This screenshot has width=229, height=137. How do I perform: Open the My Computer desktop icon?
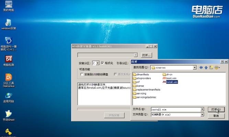pyautogui.click(x=9, y=6)
